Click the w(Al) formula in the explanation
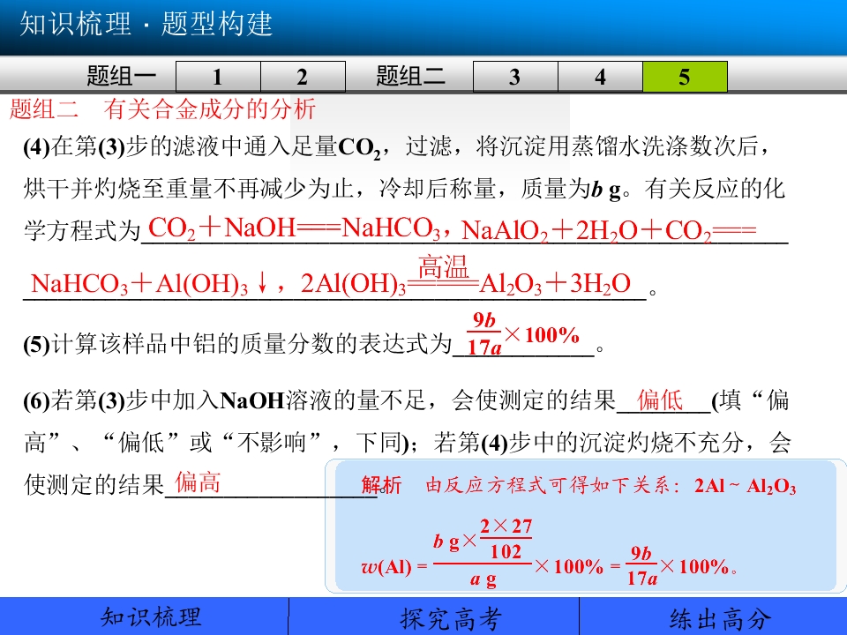The width and height of the screenshot is (847, 635). pyautogui.click(x=549, y=553)
